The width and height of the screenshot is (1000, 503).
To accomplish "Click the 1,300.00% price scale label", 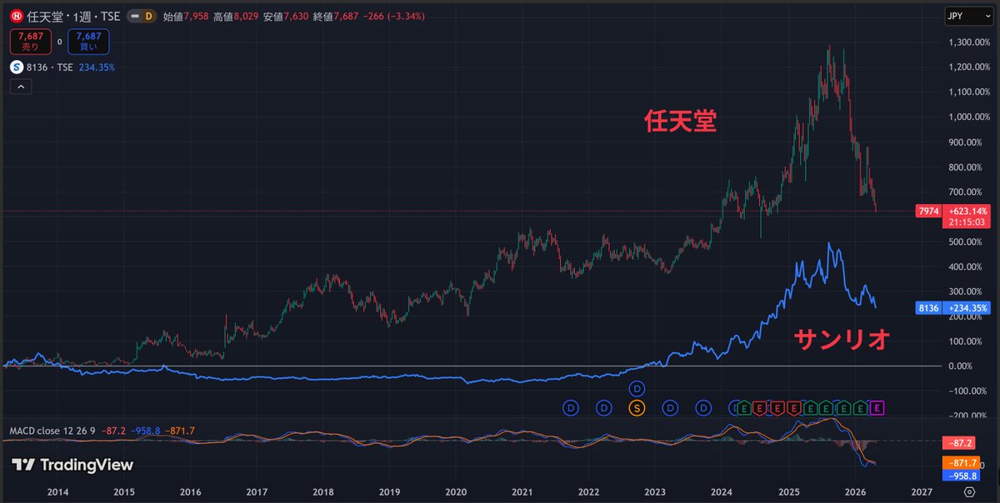I will [x=968, y=42].
